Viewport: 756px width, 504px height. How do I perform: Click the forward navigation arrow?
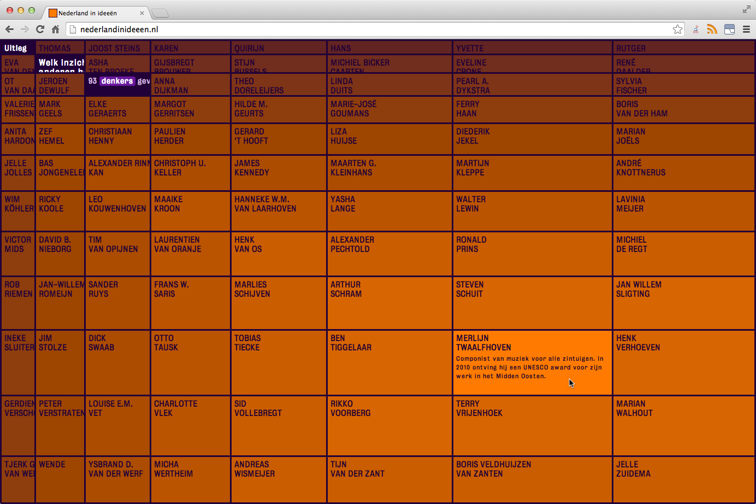[25, 30]
